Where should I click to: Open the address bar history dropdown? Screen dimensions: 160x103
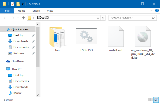98,18
